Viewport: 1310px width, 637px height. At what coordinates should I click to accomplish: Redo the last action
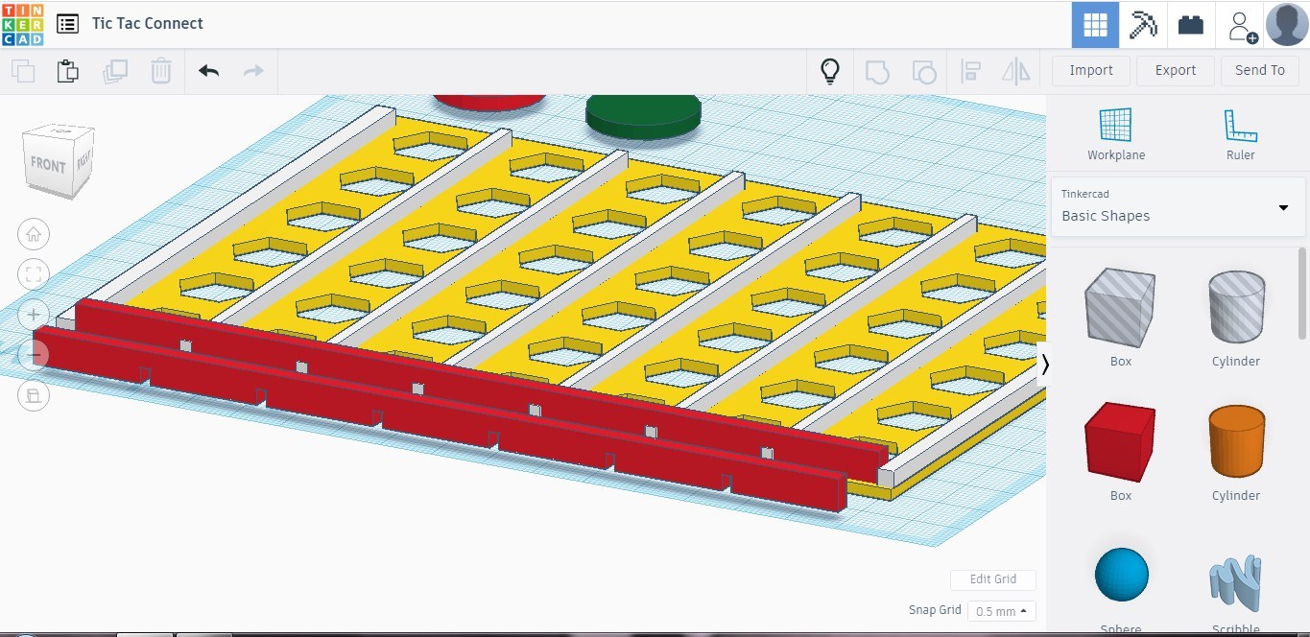pos(253,71)
